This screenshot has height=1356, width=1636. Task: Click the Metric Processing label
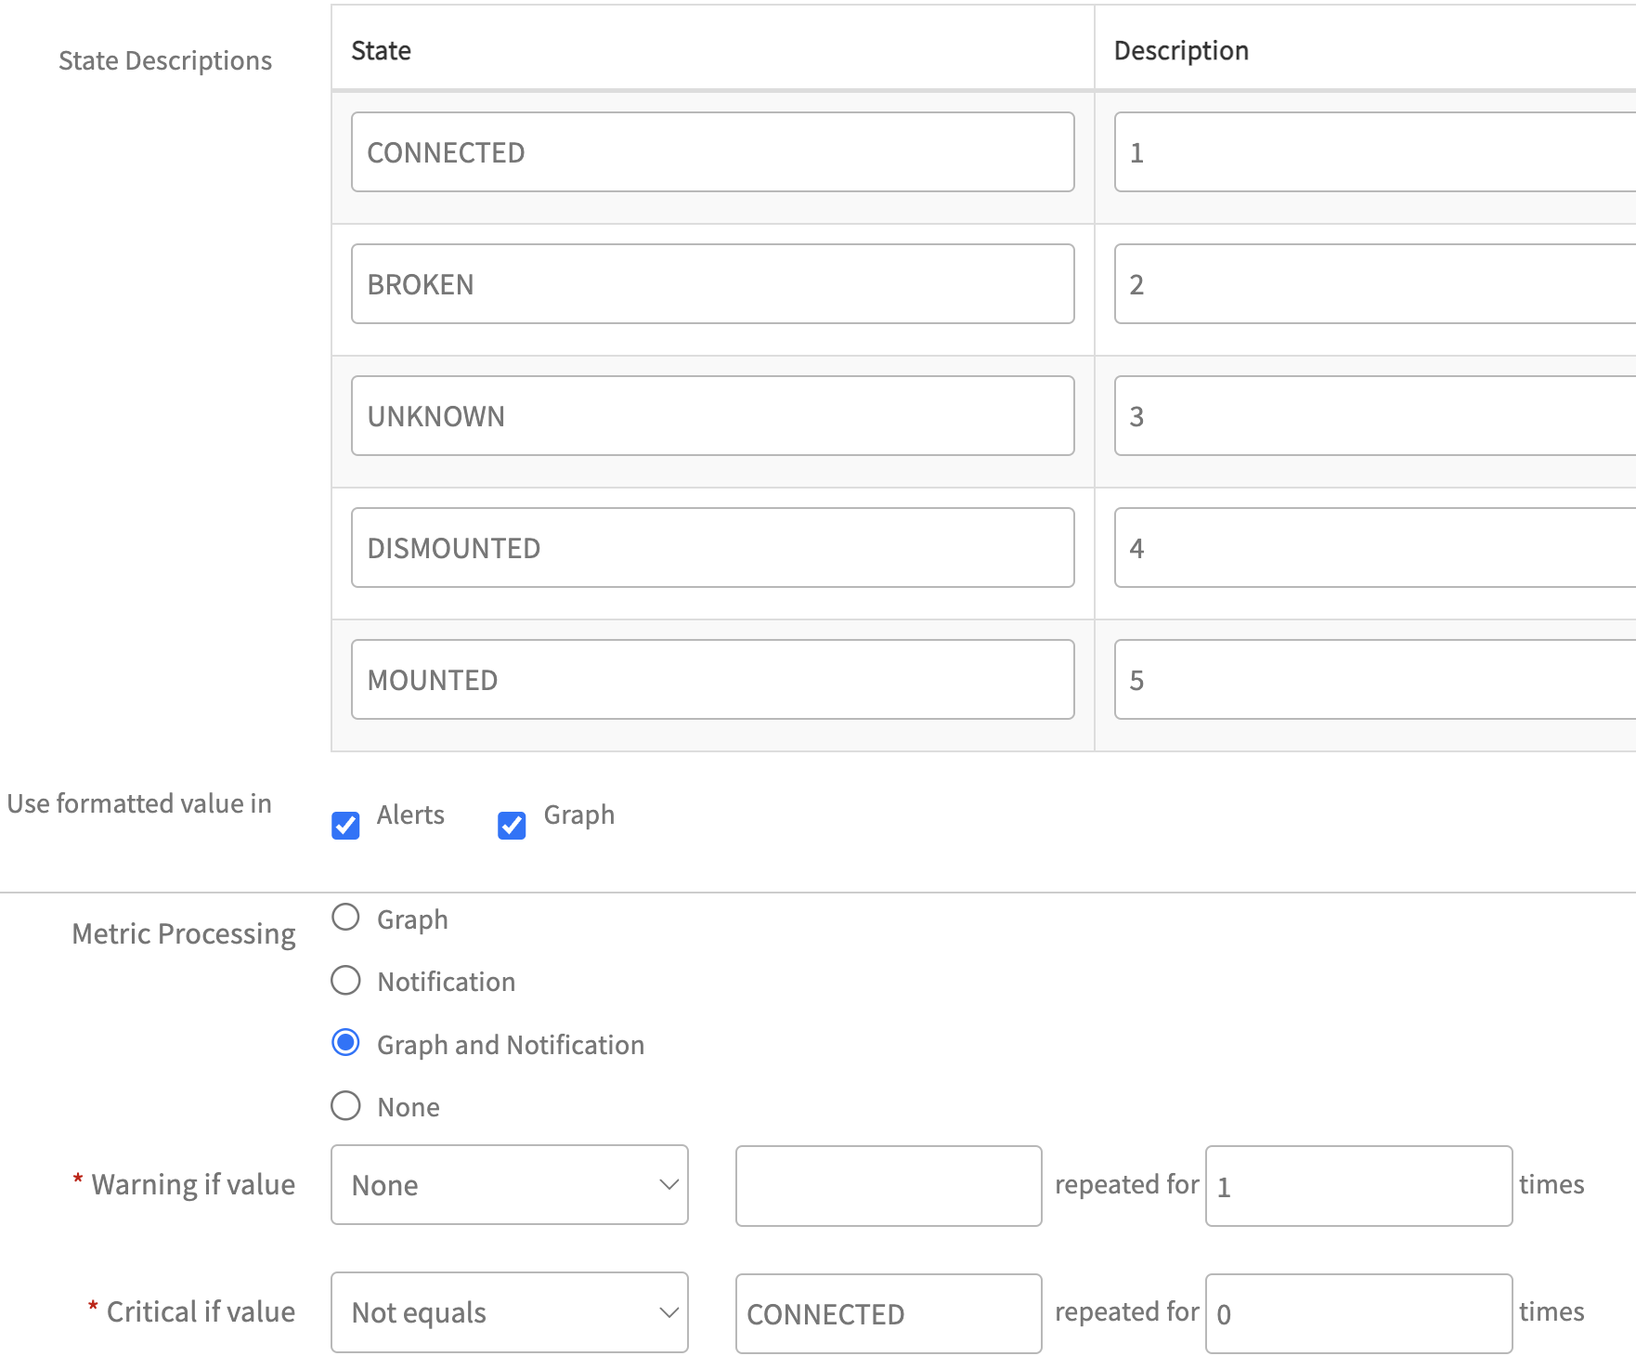click(184, 933)
